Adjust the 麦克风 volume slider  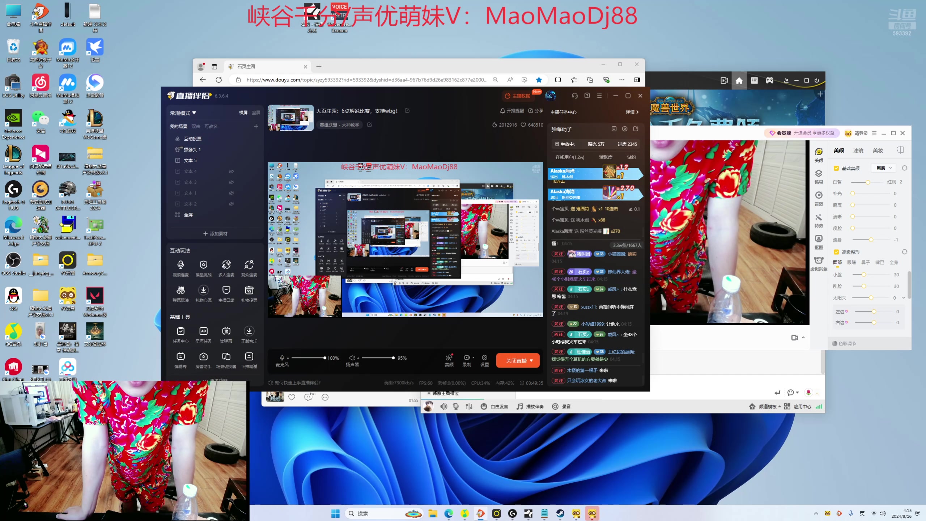pos(309,358)
